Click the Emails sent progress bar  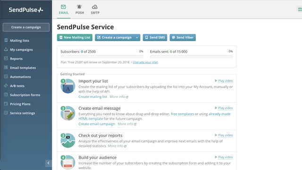(192, 57)
